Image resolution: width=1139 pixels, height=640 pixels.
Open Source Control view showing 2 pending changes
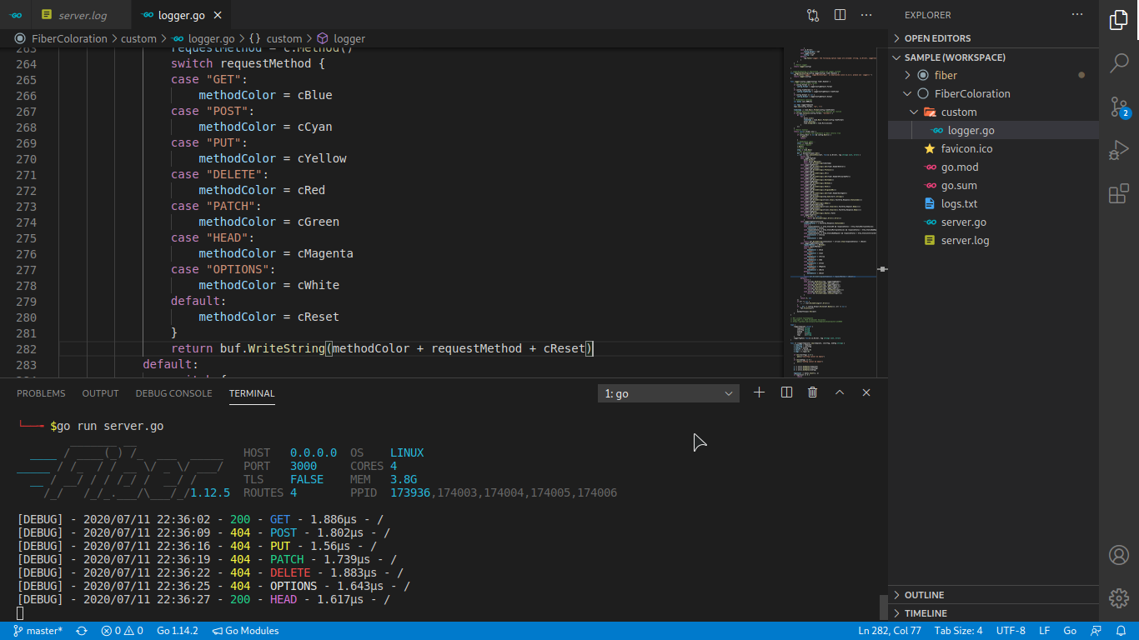1120,107
